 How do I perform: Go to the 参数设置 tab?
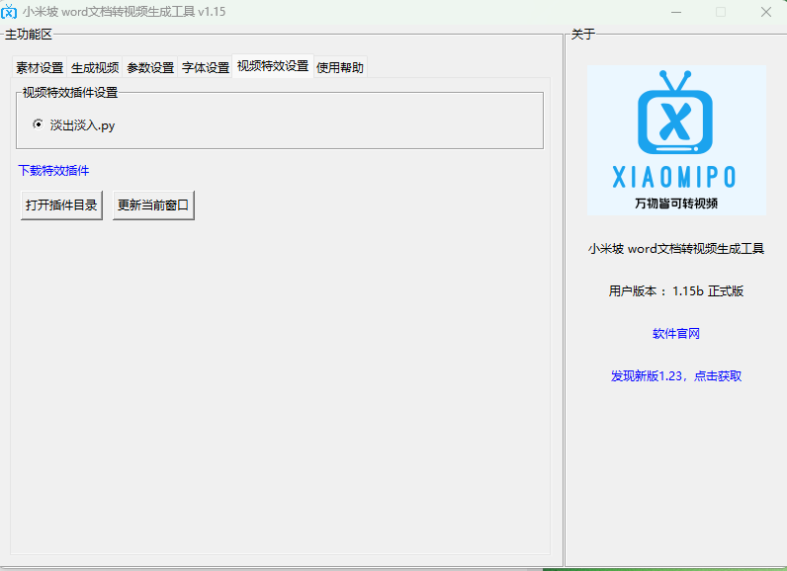pos(150,68)
